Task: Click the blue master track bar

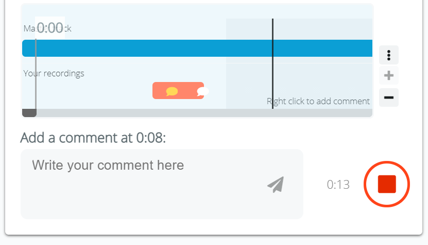Action: pos(155,48)
